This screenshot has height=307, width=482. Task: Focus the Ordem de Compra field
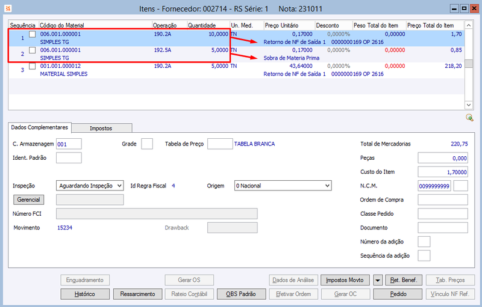pyautogui.click(x=443, y=200)
